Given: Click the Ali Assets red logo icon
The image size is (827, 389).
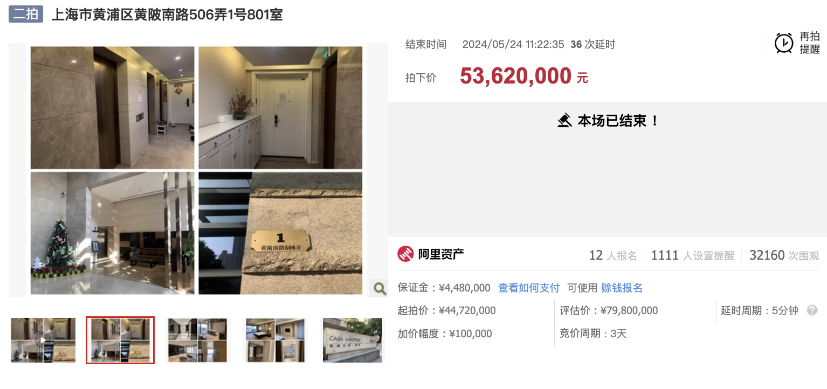Looking at the screenshot, I should [405, 254].
